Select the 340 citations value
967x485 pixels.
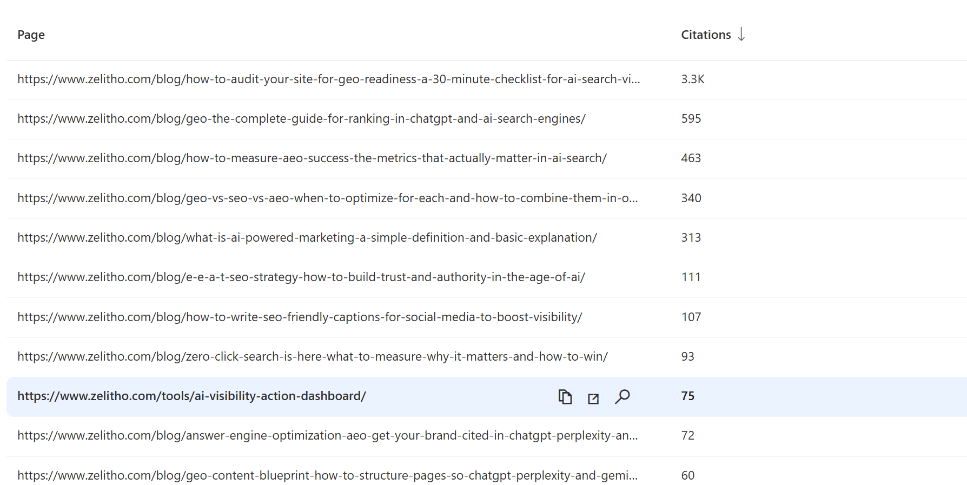[x=691, y=198]
